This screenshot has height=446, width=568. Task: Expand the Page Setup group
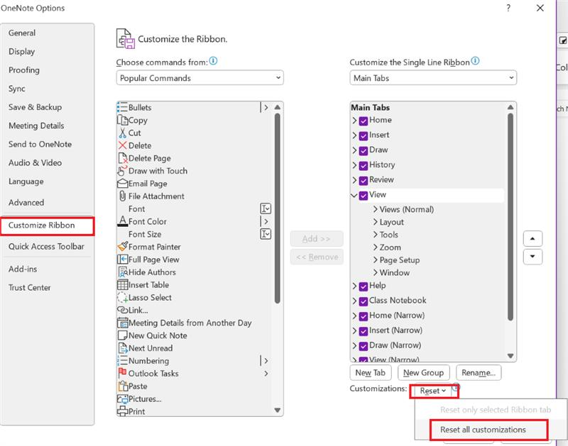pos(376,260)
